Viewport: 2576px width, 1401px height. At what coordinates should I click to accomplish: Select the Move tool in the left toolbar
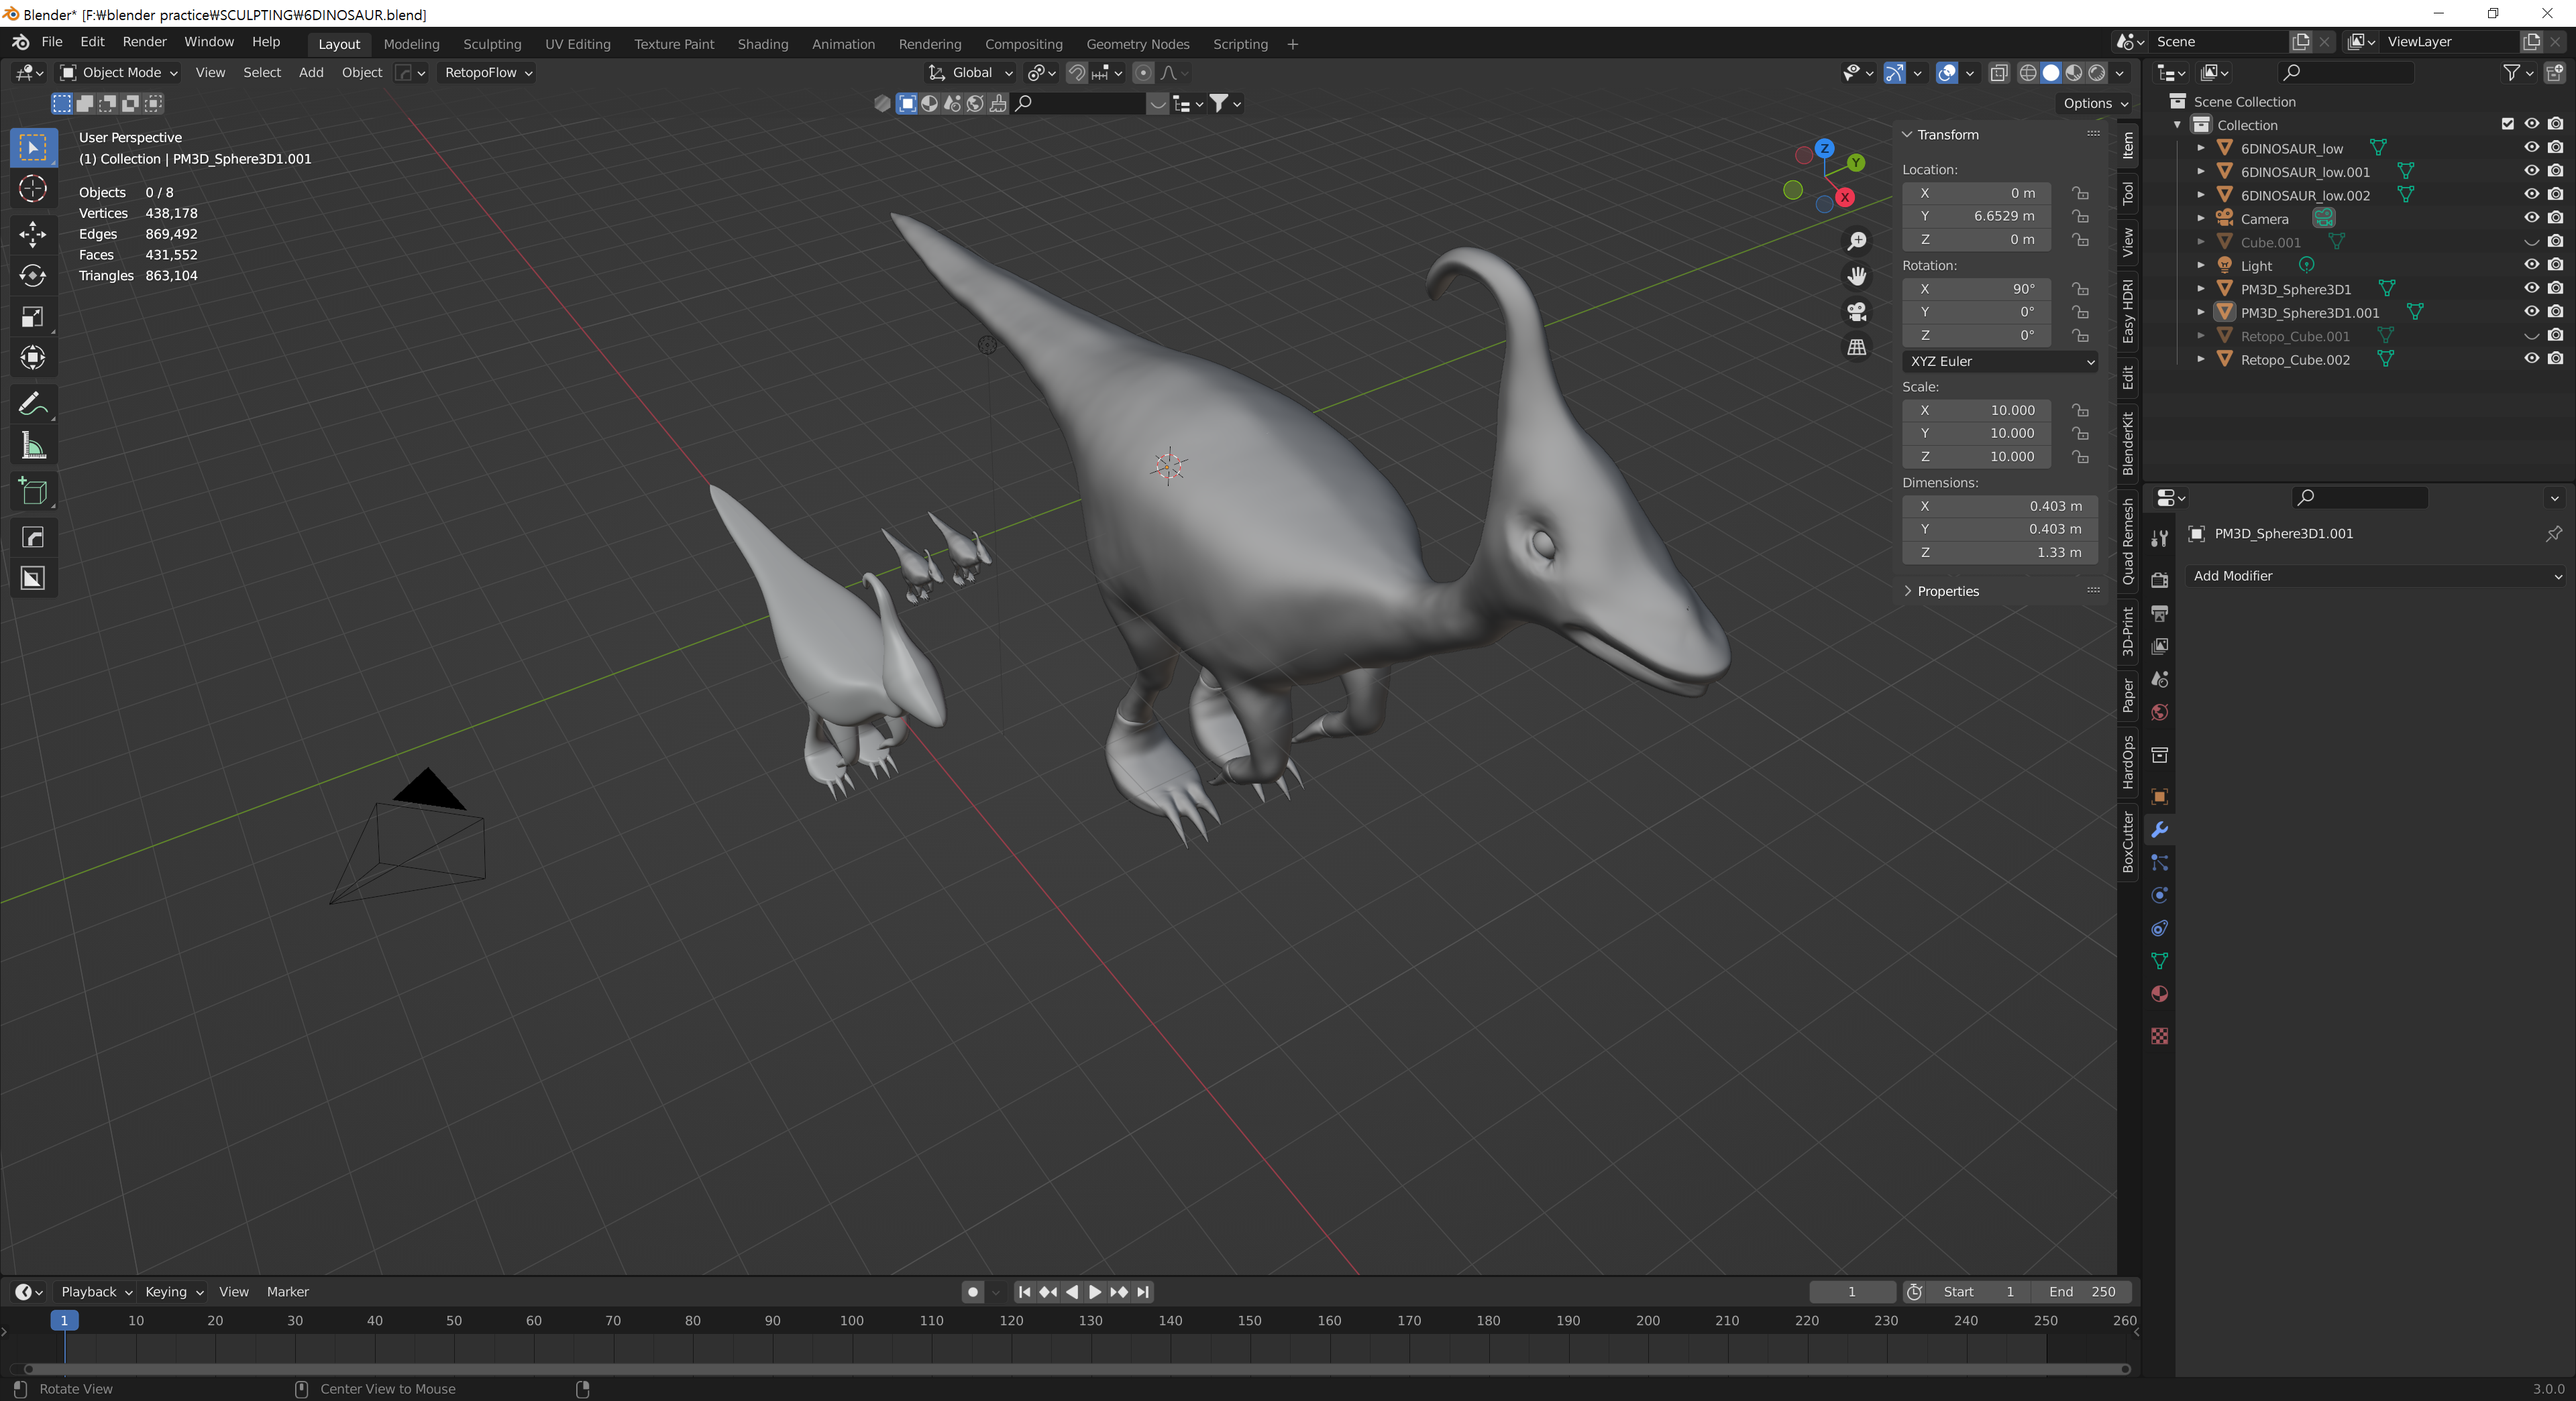[x=33, y=234]
